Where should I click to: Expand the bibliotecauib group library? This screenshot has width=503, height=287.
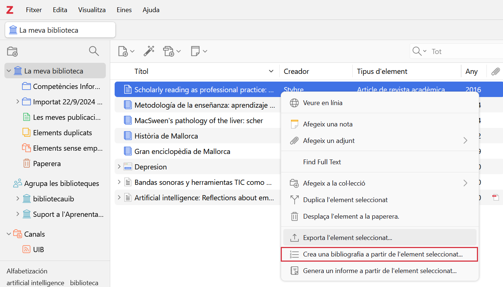(18, 199)
